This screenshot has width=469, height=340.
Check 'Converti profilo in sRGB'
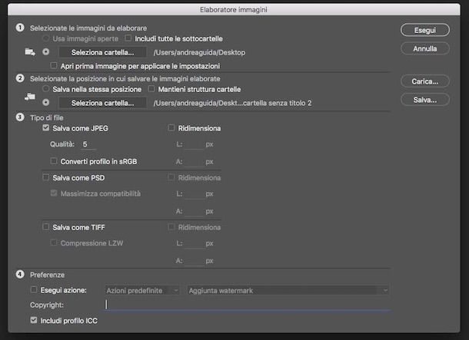pos(54,161)
